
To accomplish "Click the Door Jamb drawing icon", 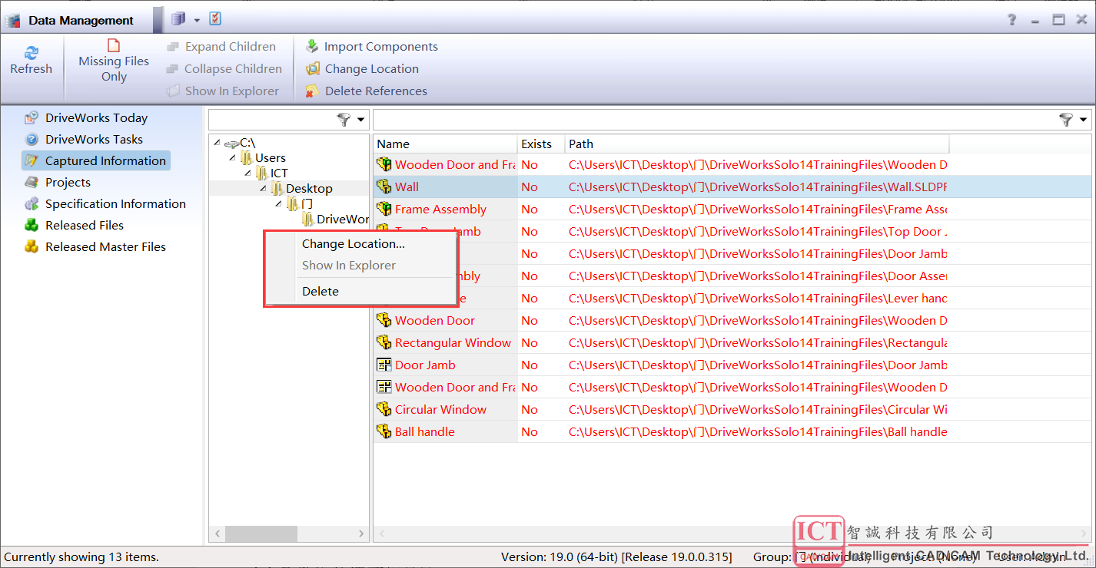I will coord(384,365).
